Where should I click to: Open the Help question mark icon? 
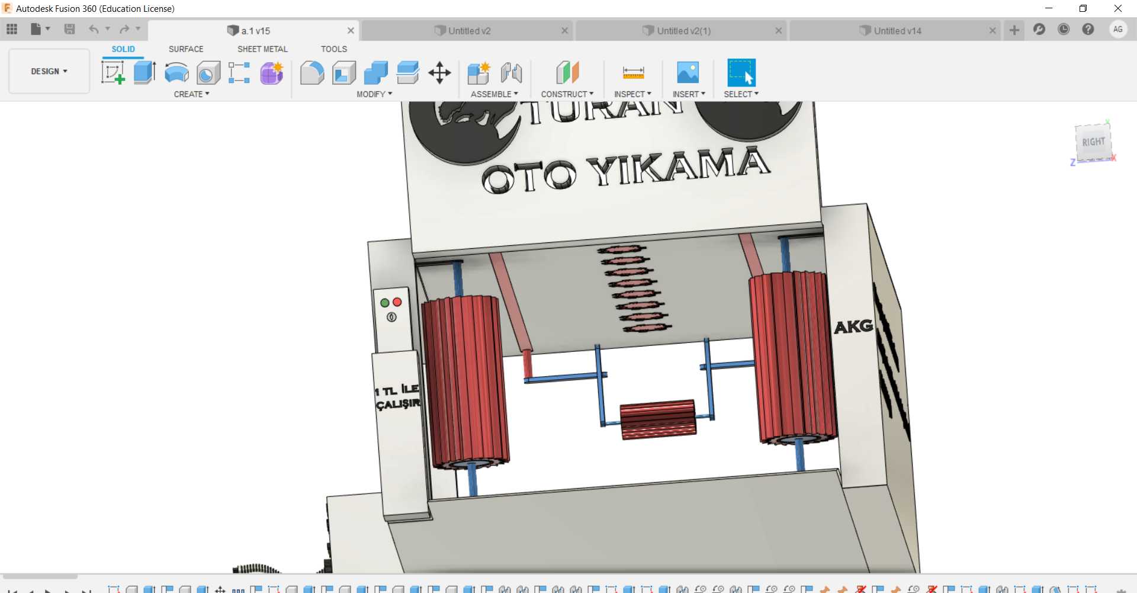pyautogui.click(x=1088, y=29)
